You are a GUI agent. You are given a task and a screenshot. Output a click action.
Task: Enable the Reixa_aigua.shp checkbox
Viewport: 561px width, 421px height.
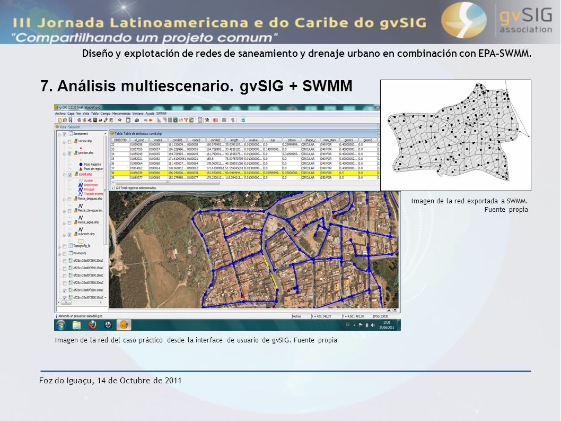point(69,223)
